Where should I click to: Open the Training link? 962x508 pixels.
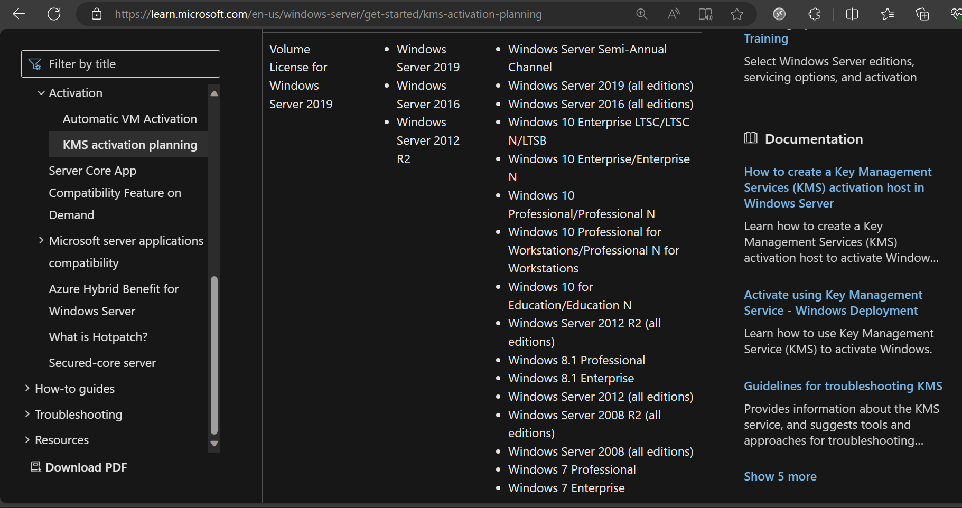pyautogui.click(x=766, y=39)
